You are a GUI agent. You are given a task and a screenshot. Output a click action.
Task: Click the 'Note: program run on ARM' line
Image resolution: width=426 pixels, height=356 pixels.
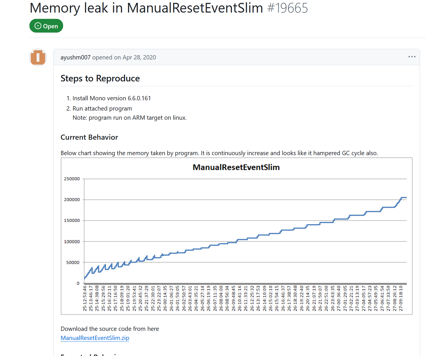point(129,118)
